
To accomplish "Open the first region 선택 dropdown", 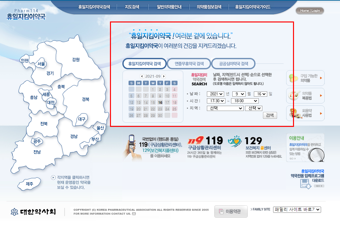I will (x=225, y=108).
